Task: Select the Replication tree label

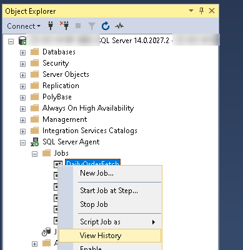Action: pyautogui.click(x=61, y=86)
